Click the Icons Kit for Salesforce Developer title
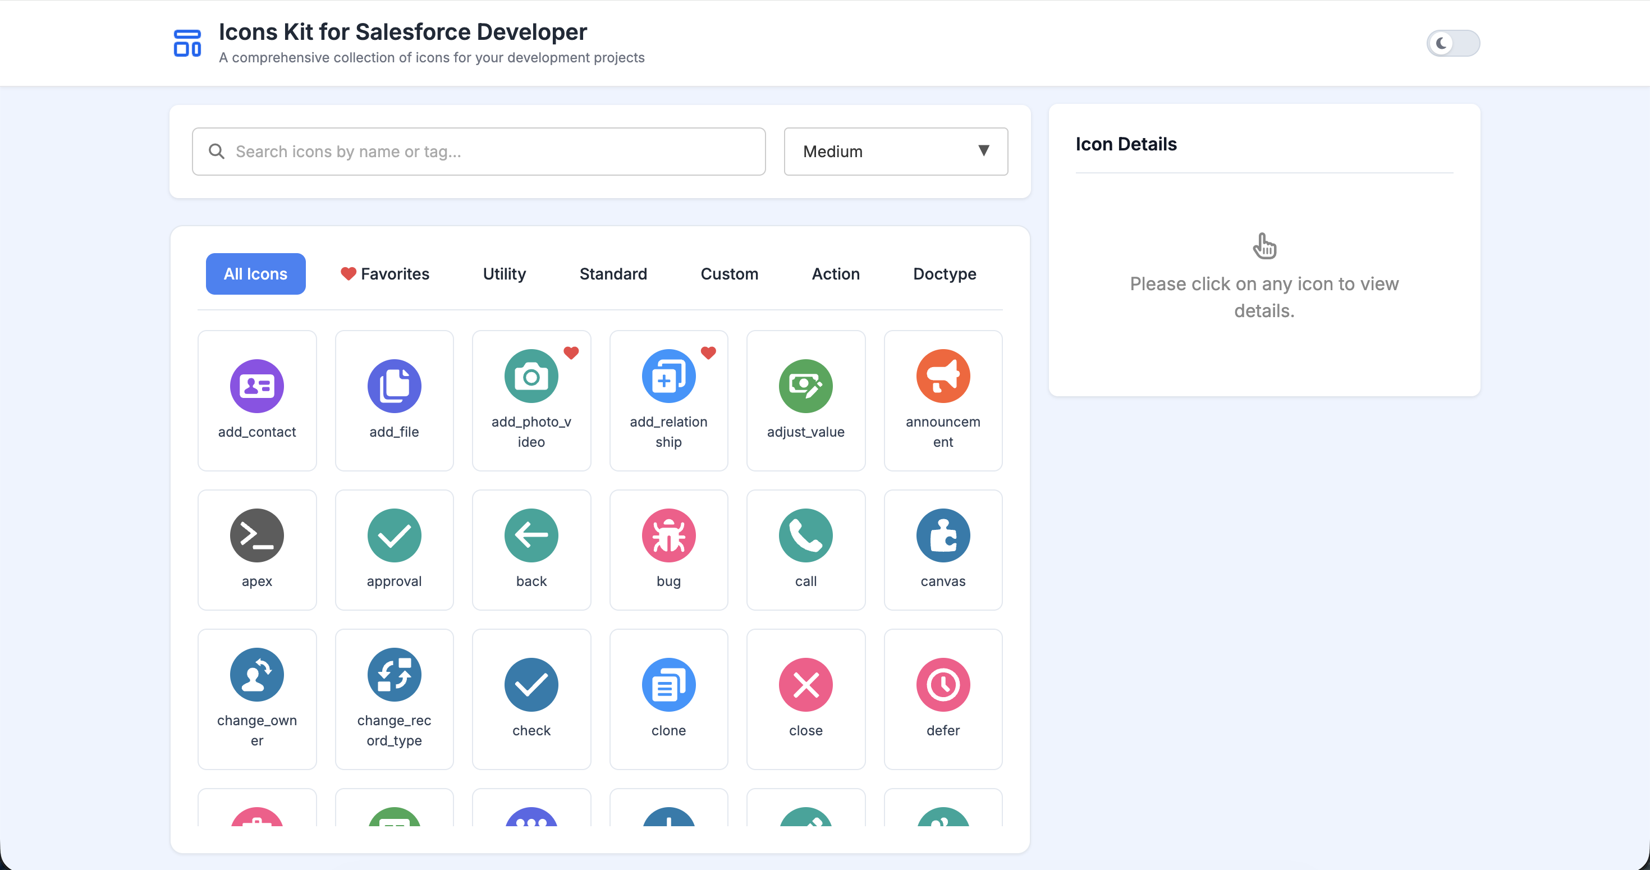 click(x=402, y=31)
